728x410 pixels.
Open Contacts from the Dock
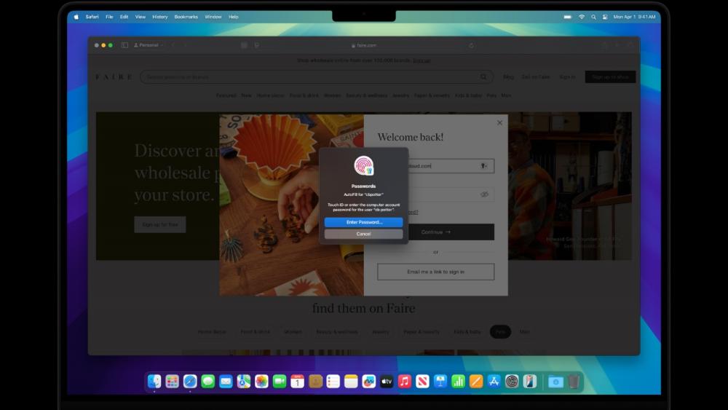click(315, 382)
